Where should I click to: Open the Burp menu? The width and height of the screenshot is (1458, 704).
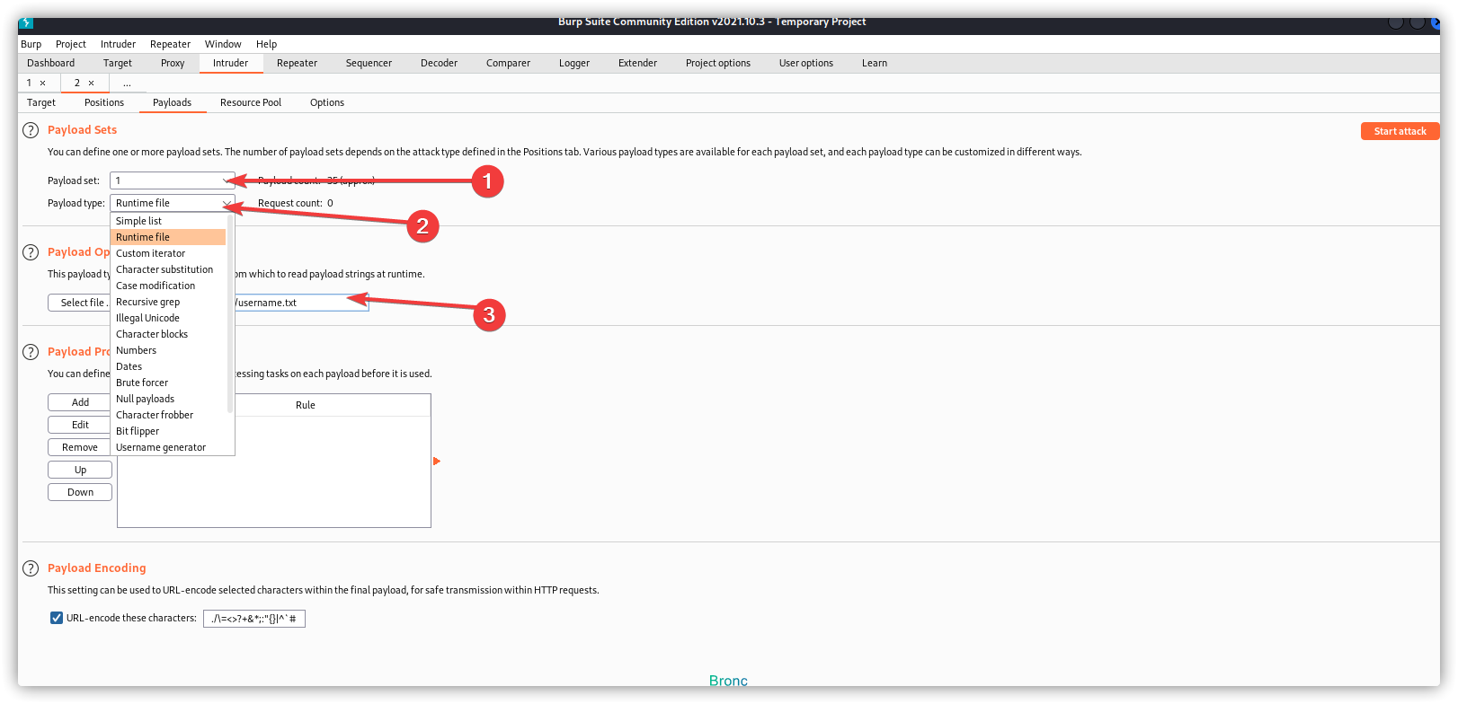pyautogui.click(x=31, y=44)
